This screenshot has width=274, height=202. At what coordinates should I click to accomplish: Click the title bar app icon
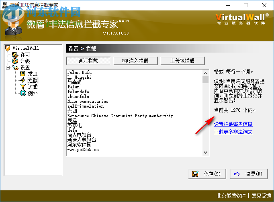pyautogui.click(x=5, y=5)
